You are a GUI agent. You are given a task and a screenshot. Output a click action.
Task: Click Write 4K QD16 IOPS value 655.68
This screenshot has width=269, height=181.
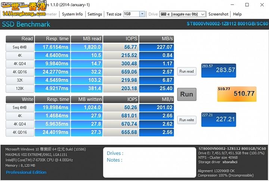point(121,132)
